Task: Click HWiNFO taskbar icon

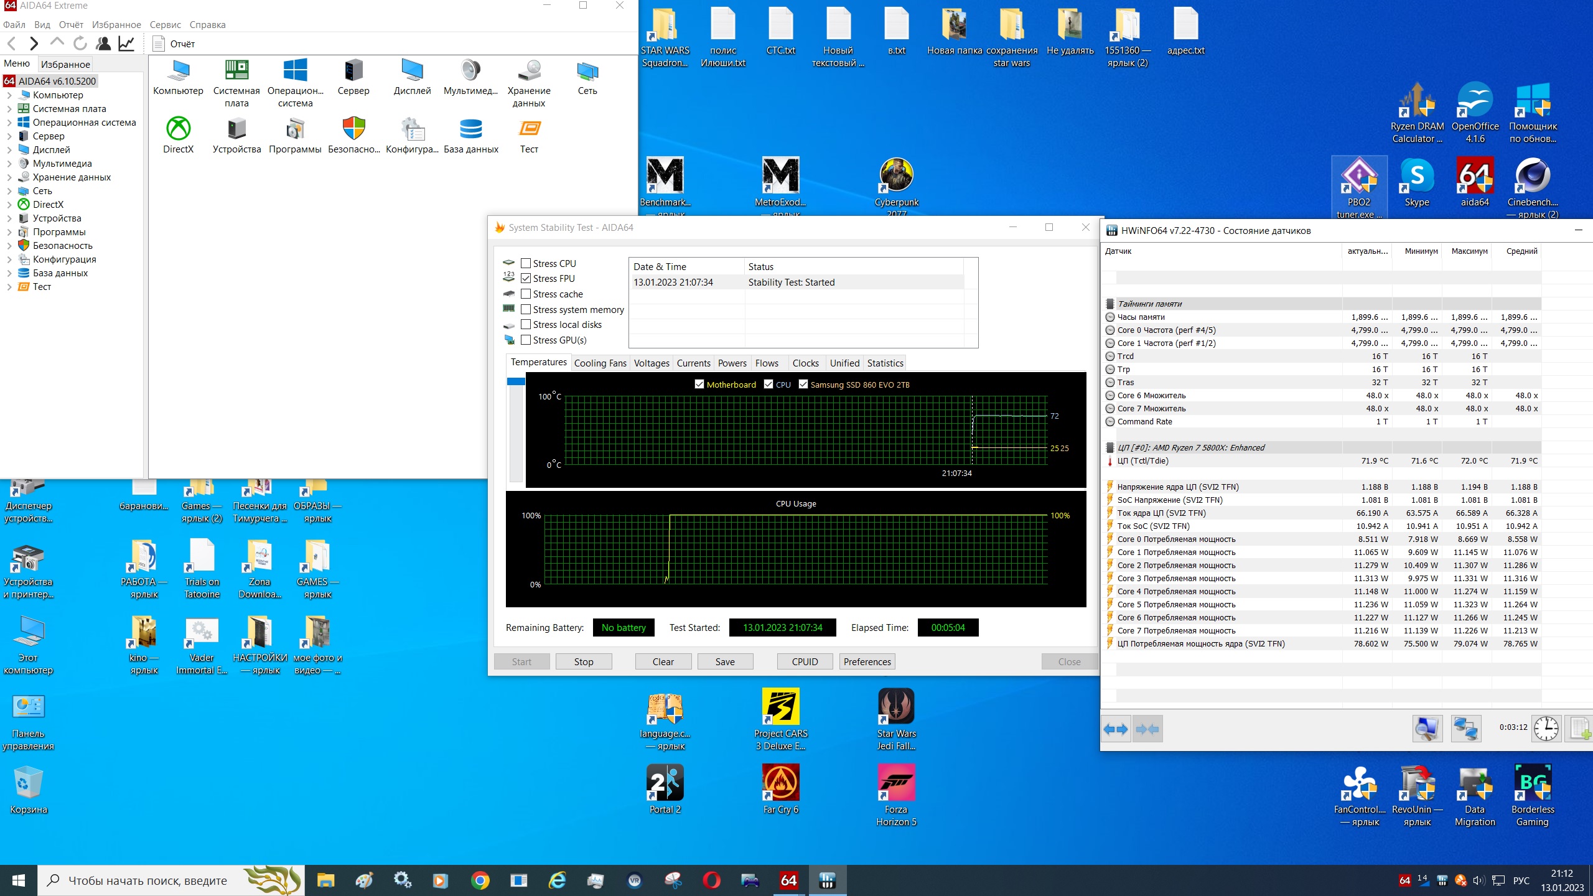Action: [827, 880]
